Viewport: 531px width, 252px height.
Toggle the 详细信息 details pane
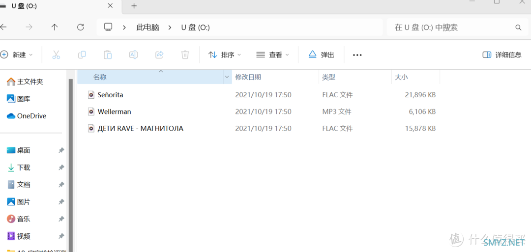click(502, 55)
